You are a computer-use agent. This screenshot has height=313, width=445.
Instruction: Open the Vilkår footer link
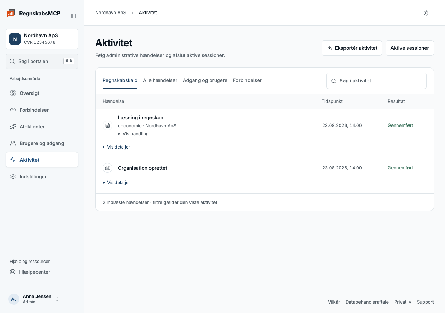pyautogui.click(x=334, y=302)
